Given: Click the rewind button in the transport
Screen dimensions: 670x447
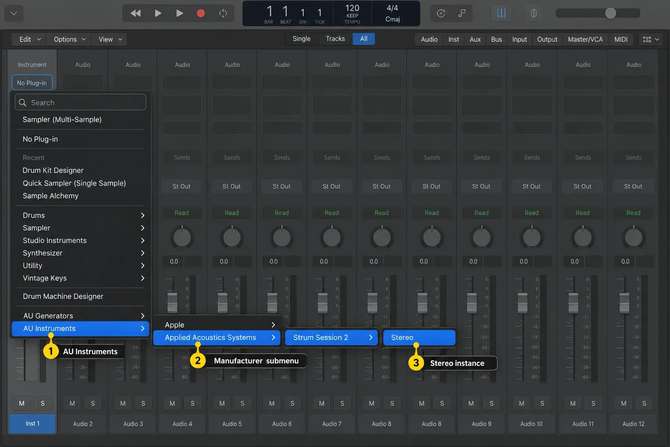Looking at the screenshot, I should click(136, 14).
